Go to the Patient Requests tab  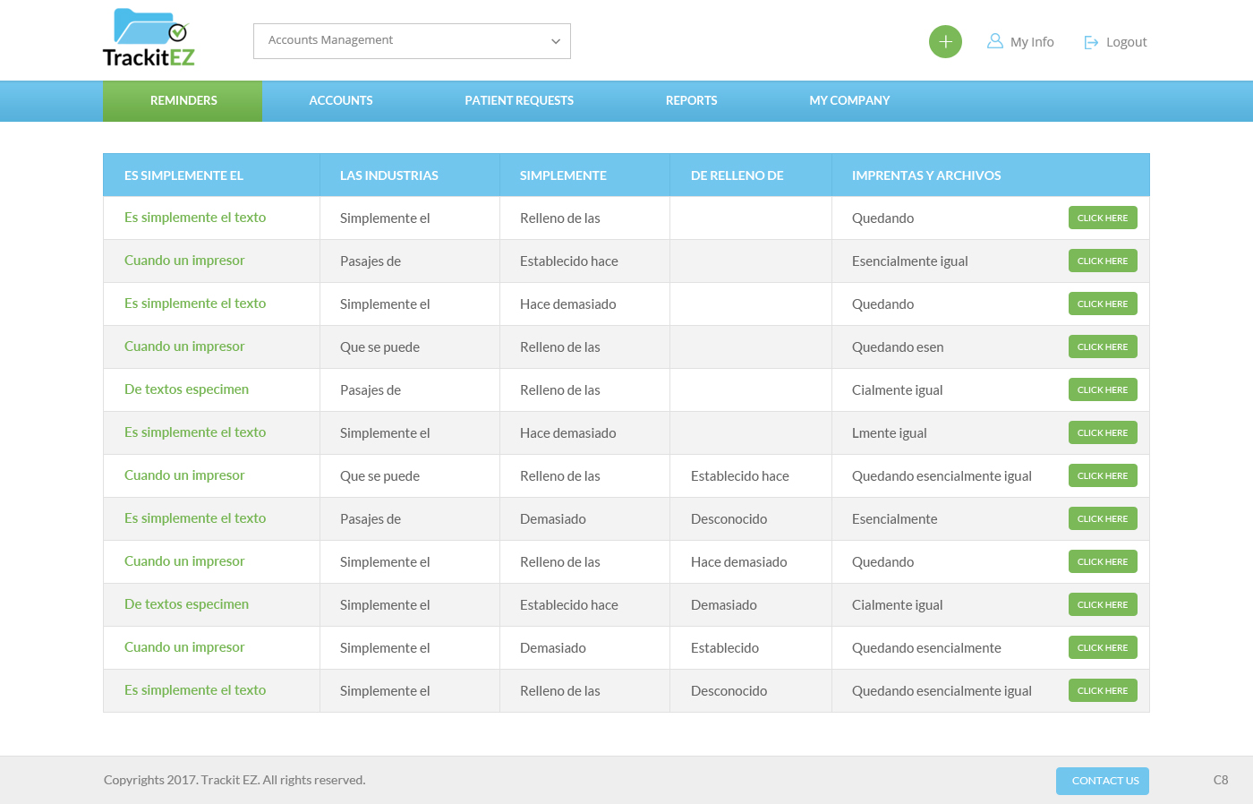[519, 101]
